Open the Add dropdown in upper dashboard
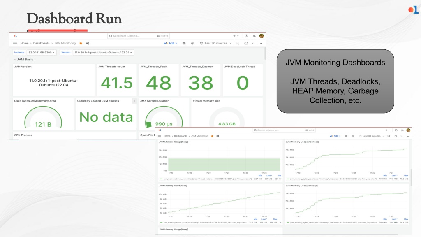This screenshot has height=237, width=421. coord(171,43)
